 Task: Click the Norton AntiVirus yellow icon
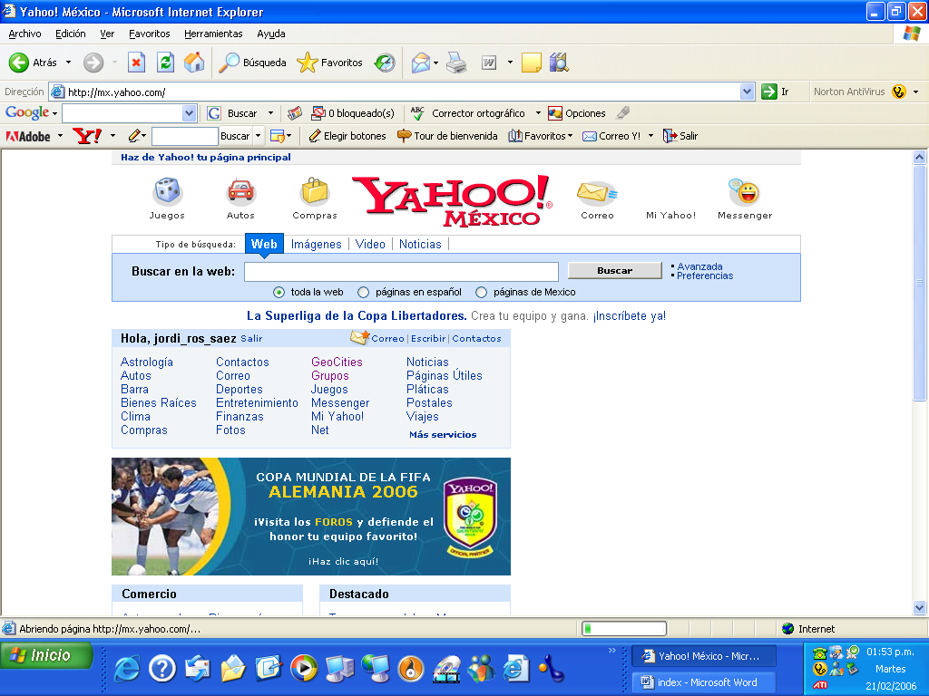pyautogui.click(x=899, y=92)
